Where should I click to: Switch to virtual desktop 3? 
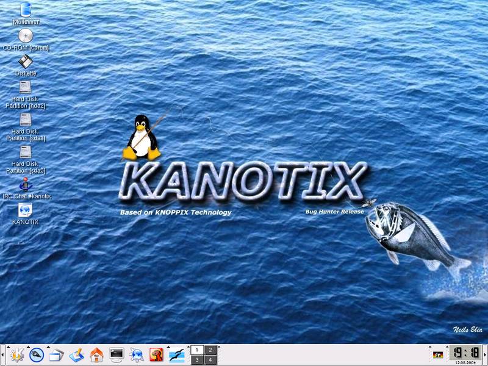(197, 360)
